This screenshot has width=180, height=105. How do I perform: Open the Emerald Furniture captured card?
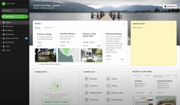pyautogui.click(x=166, y=91)
